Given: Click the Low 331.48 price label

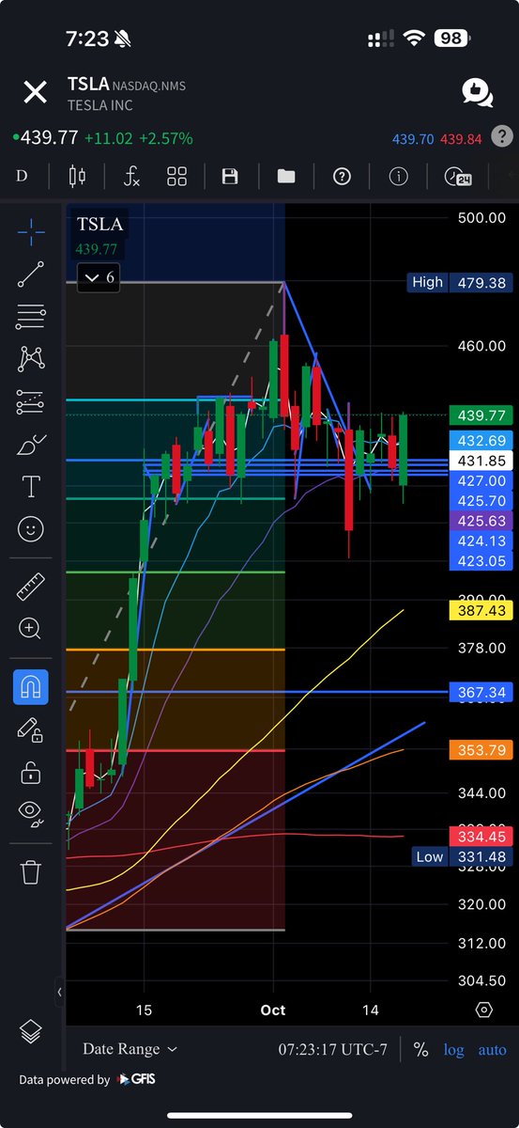Looking at the screenshot, I should point(462,856).
